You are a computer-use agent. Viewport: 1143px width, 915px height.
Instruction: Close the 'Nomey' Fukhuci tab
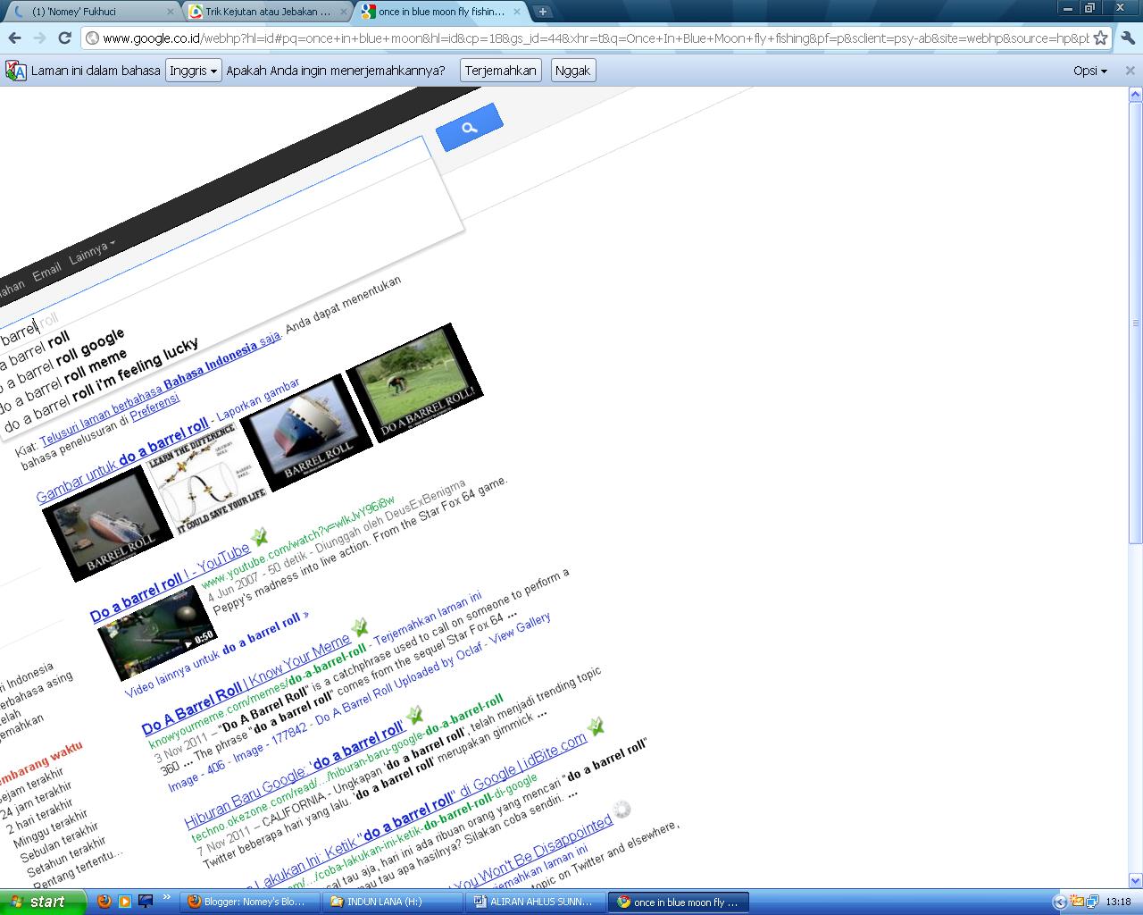[x=171, y=12]
